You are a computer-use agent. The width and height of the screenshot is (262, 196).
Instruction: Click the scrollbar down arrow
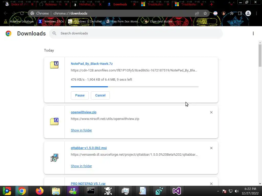(x=260, y=184)
